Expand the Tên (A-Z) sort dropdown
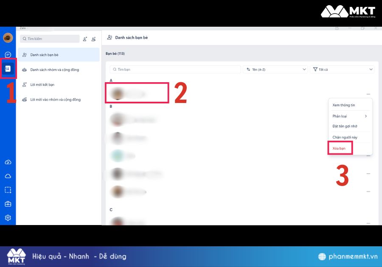 275,70
